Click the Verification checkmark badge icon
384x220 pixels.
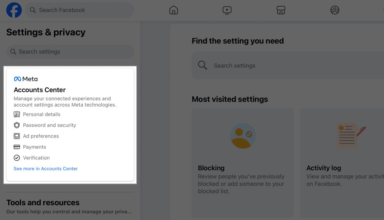pos(17,158)
